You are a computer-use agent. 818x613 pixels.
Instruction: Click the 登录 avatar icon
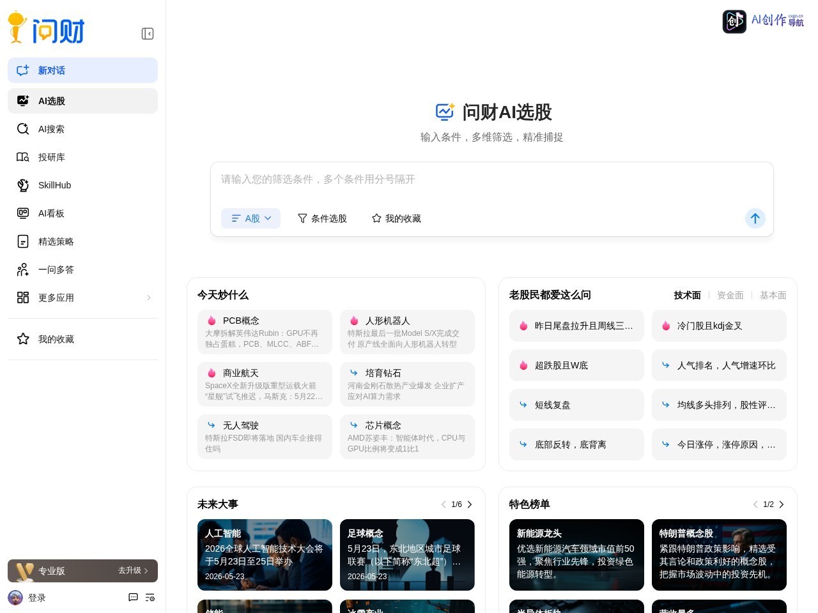(x=15, y=598)
